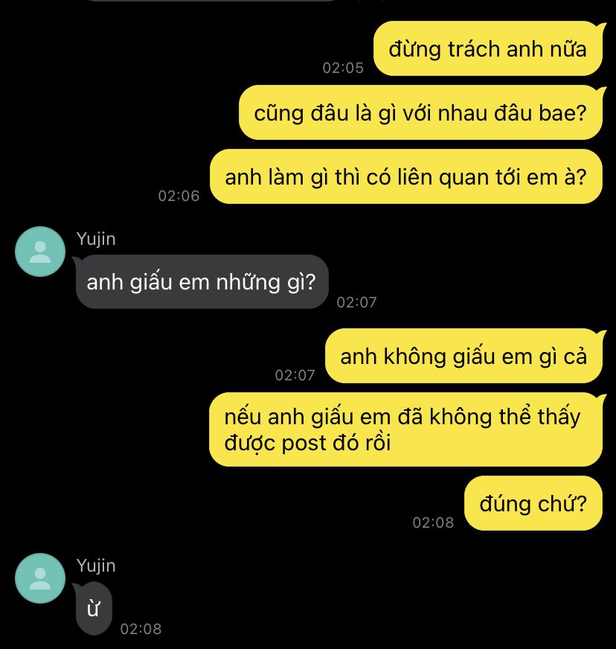
Task: Tap the "cũng đâu là gì với nhau đâu bae?" bubble
Action: coord(421,112)
